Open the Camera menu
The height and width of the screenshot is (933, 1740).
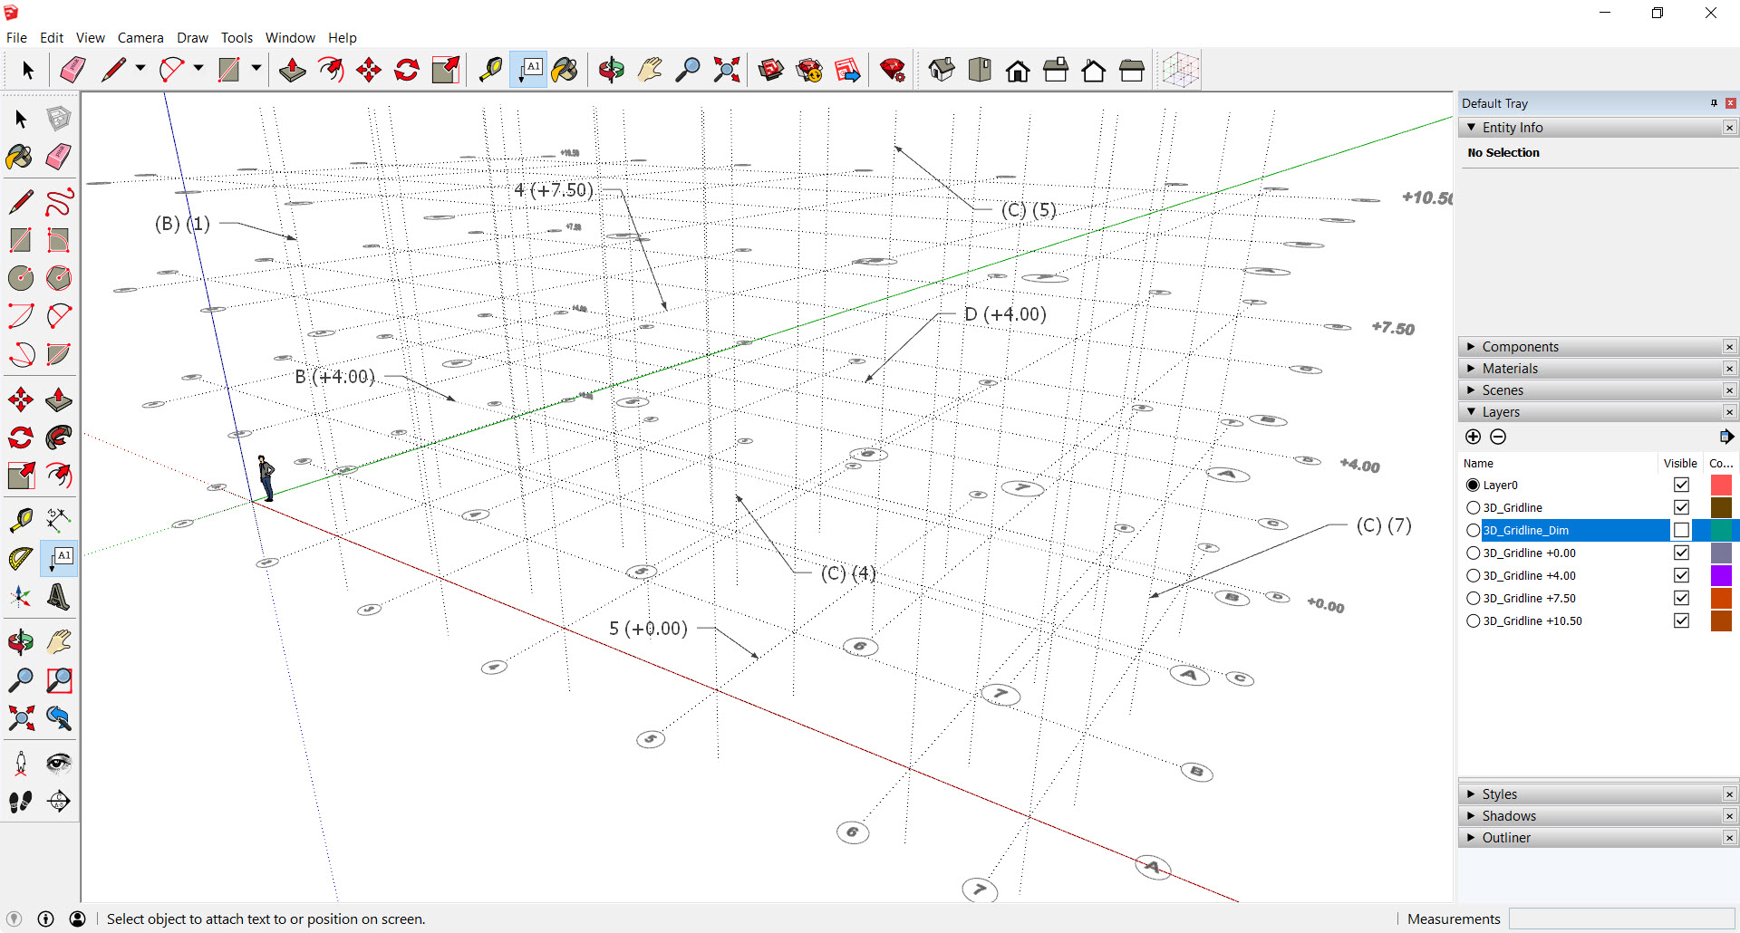pos(140,38)
